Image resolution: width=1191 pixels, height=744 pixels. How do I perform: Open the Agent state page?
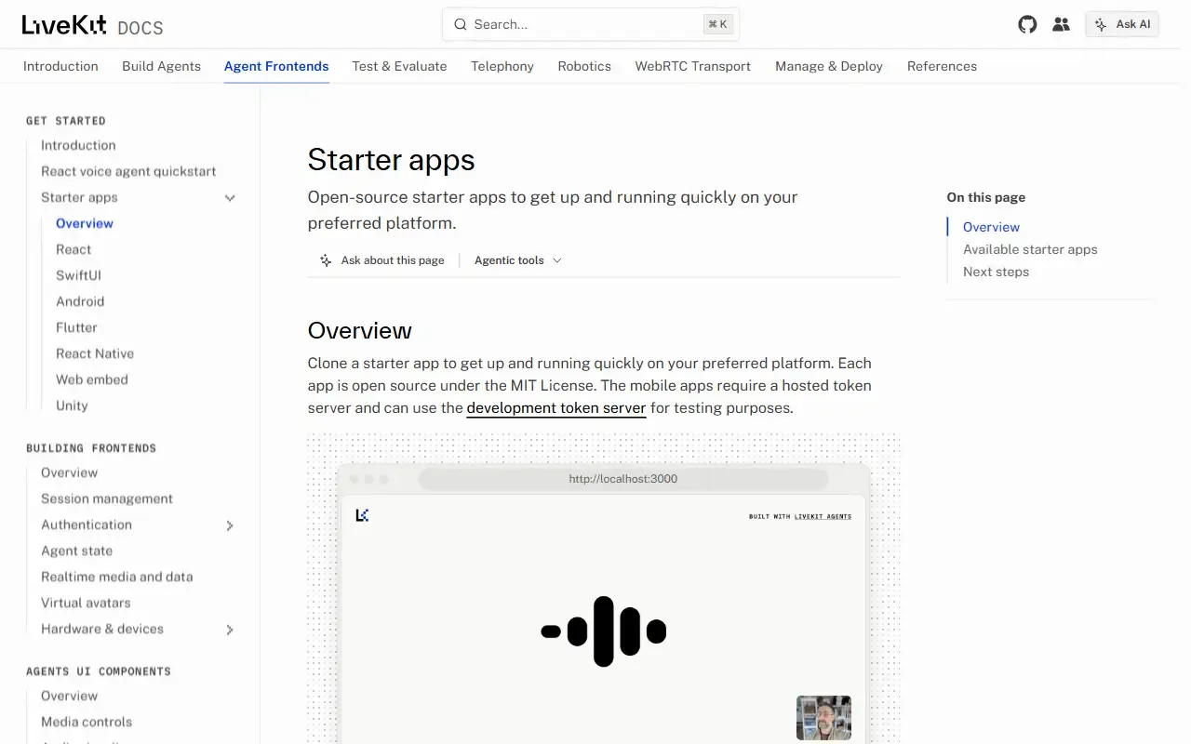76,551
